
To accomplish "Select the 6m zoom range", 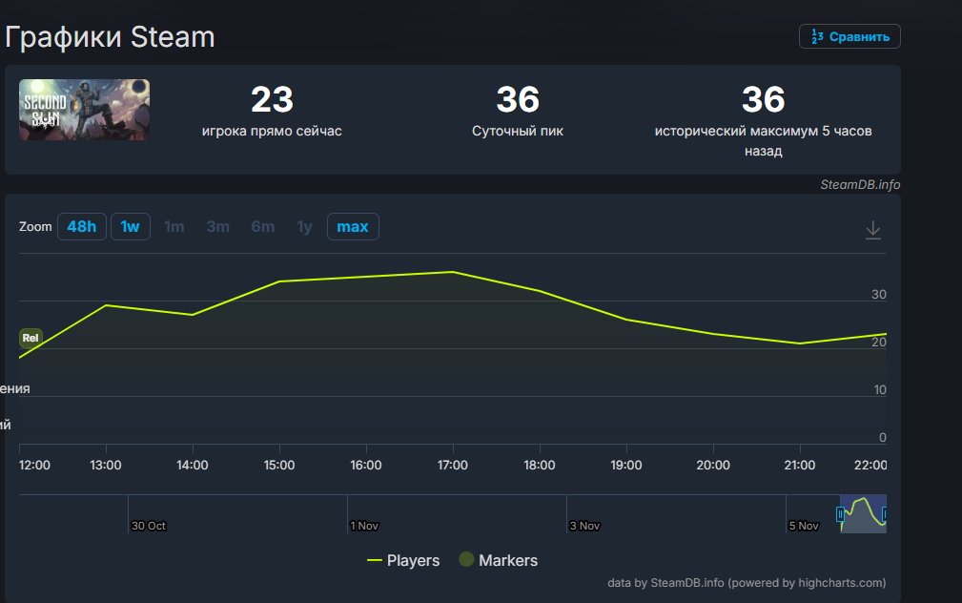I will point(262,226).
